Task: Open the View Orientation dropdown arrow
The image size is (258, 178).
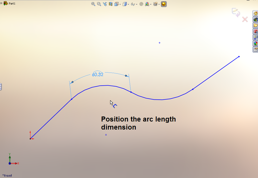Action: click(x=120, y=4)
